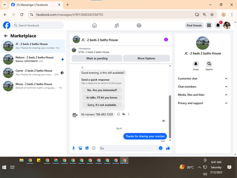The image size is (237, 178).
Task: Open Sticky Notes from taskbar
Action: [38, 160]
